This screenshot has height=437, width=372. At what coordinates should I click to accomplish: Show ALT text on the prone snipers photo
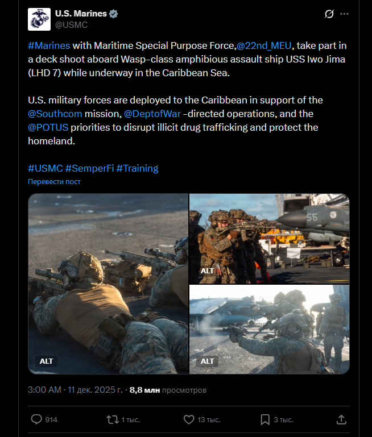[46, 361]
